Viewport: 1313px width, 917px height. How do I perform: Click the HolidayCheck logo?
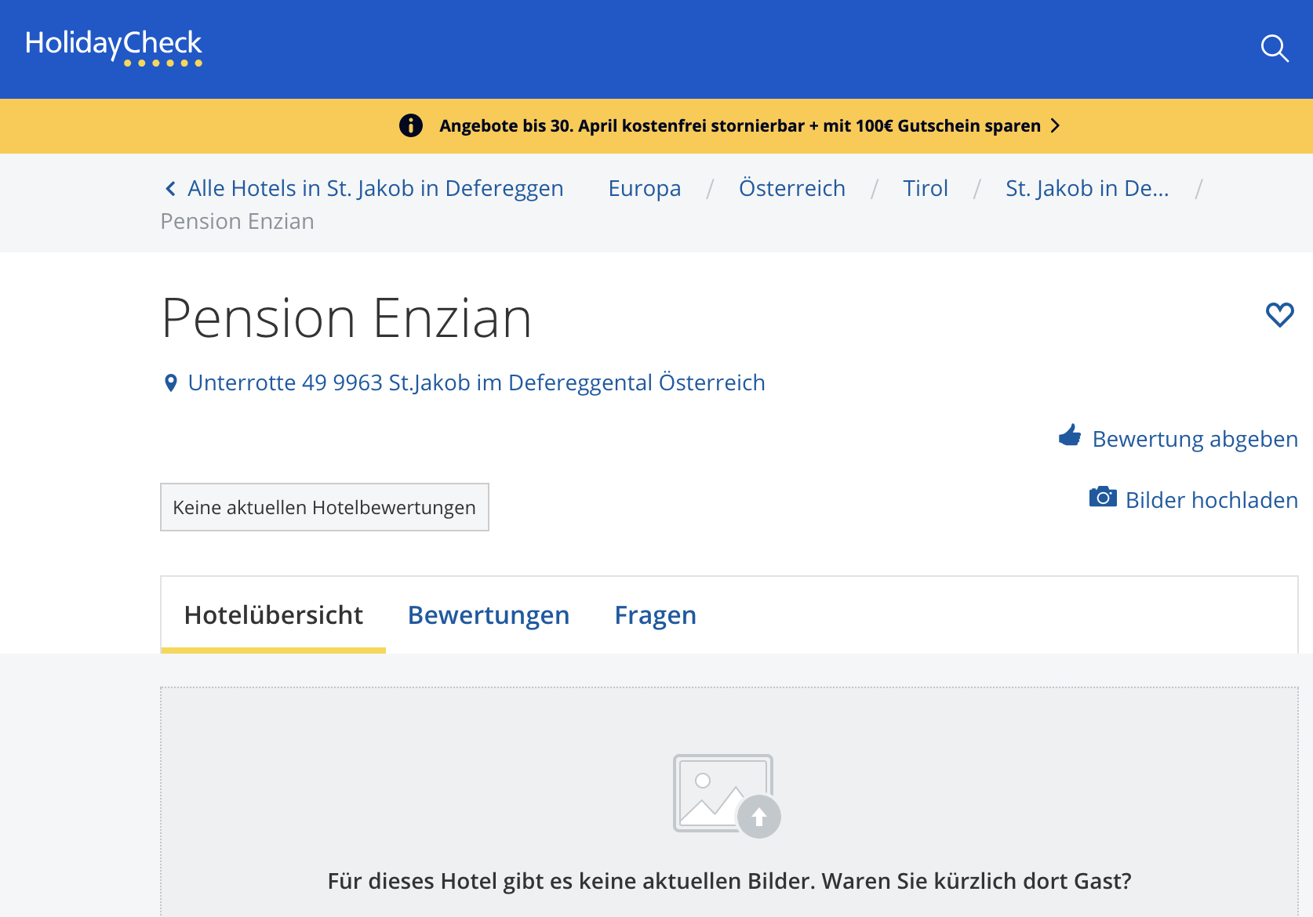pos(114,47)
